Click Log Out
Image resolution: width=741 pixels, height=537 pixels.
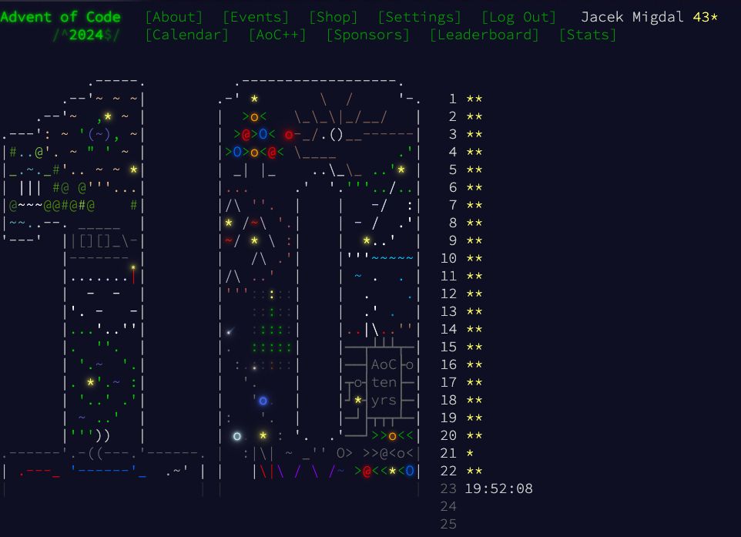click(518, 17)
